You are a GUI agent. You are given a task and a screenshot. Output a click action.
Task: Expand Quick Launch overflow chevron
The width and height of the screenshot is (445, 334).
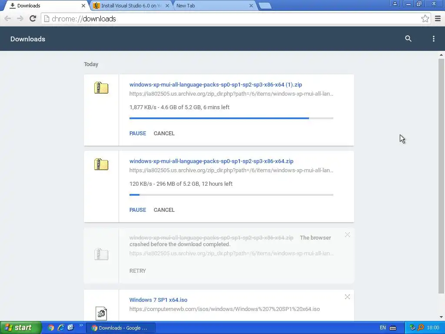pyautogui.click(x=81, y=325)
